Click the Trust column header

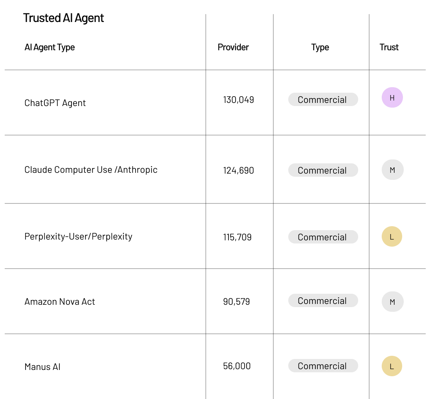[x=389, y=48]
